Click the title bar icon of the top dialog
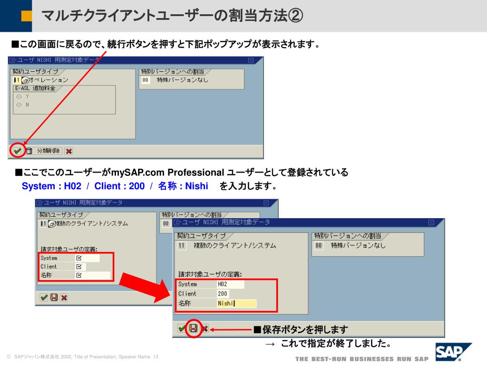 (x=13, y=60)
